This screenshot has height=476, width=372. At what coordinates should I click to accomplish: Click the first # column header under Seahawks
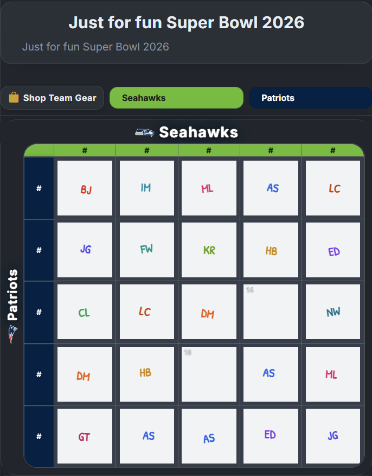point(85,150)
